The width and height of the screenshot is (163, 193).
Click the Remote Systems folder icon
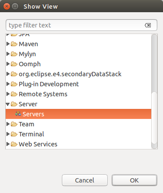[14, 94]
